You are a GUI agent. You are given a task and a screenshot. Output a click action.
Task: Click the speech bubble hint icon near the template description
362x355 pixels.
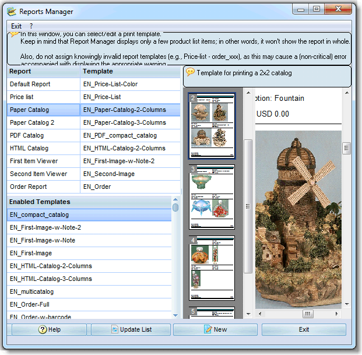(x=191, y=72)
